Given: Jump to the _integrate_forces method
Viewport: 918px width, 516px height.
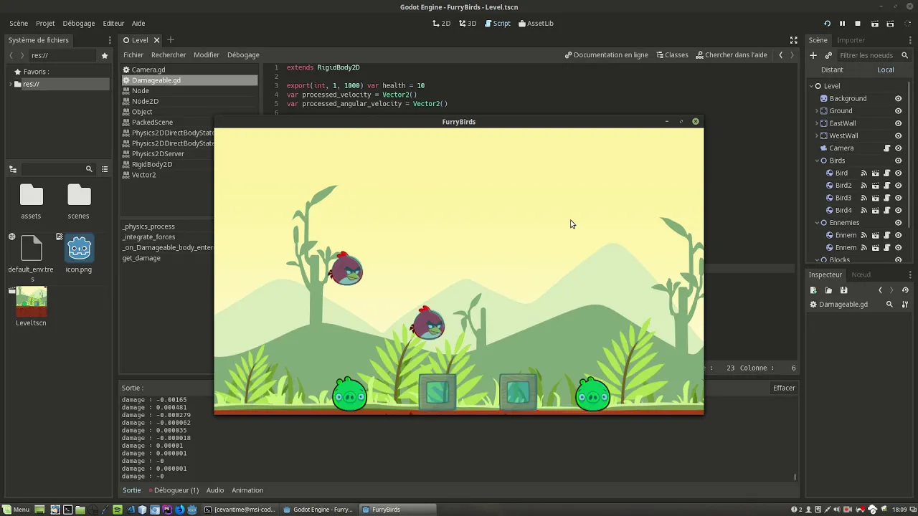Looking at the screenshot, I should (148, 237).
